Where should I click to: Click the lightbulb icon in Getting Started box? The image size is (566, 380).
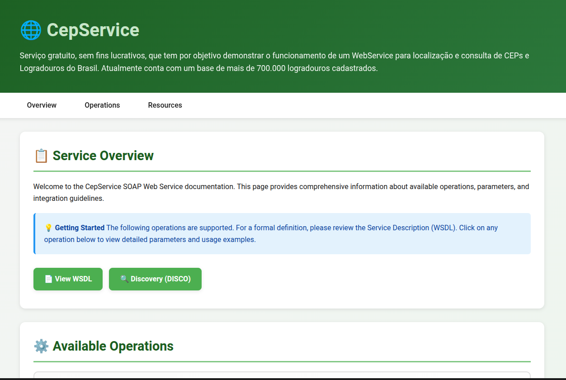point(48,228)
